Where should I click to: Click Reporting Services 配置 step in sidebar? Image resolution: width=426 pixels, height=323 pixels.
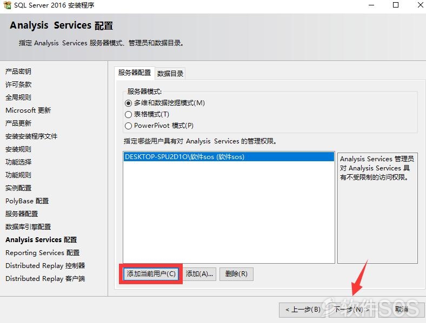click(42, 253)
